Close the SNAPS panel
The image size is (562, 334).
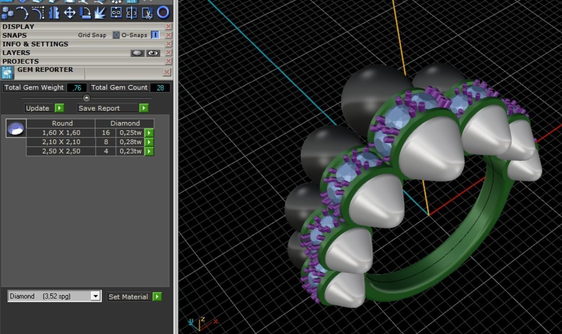[x=168, y=35]
